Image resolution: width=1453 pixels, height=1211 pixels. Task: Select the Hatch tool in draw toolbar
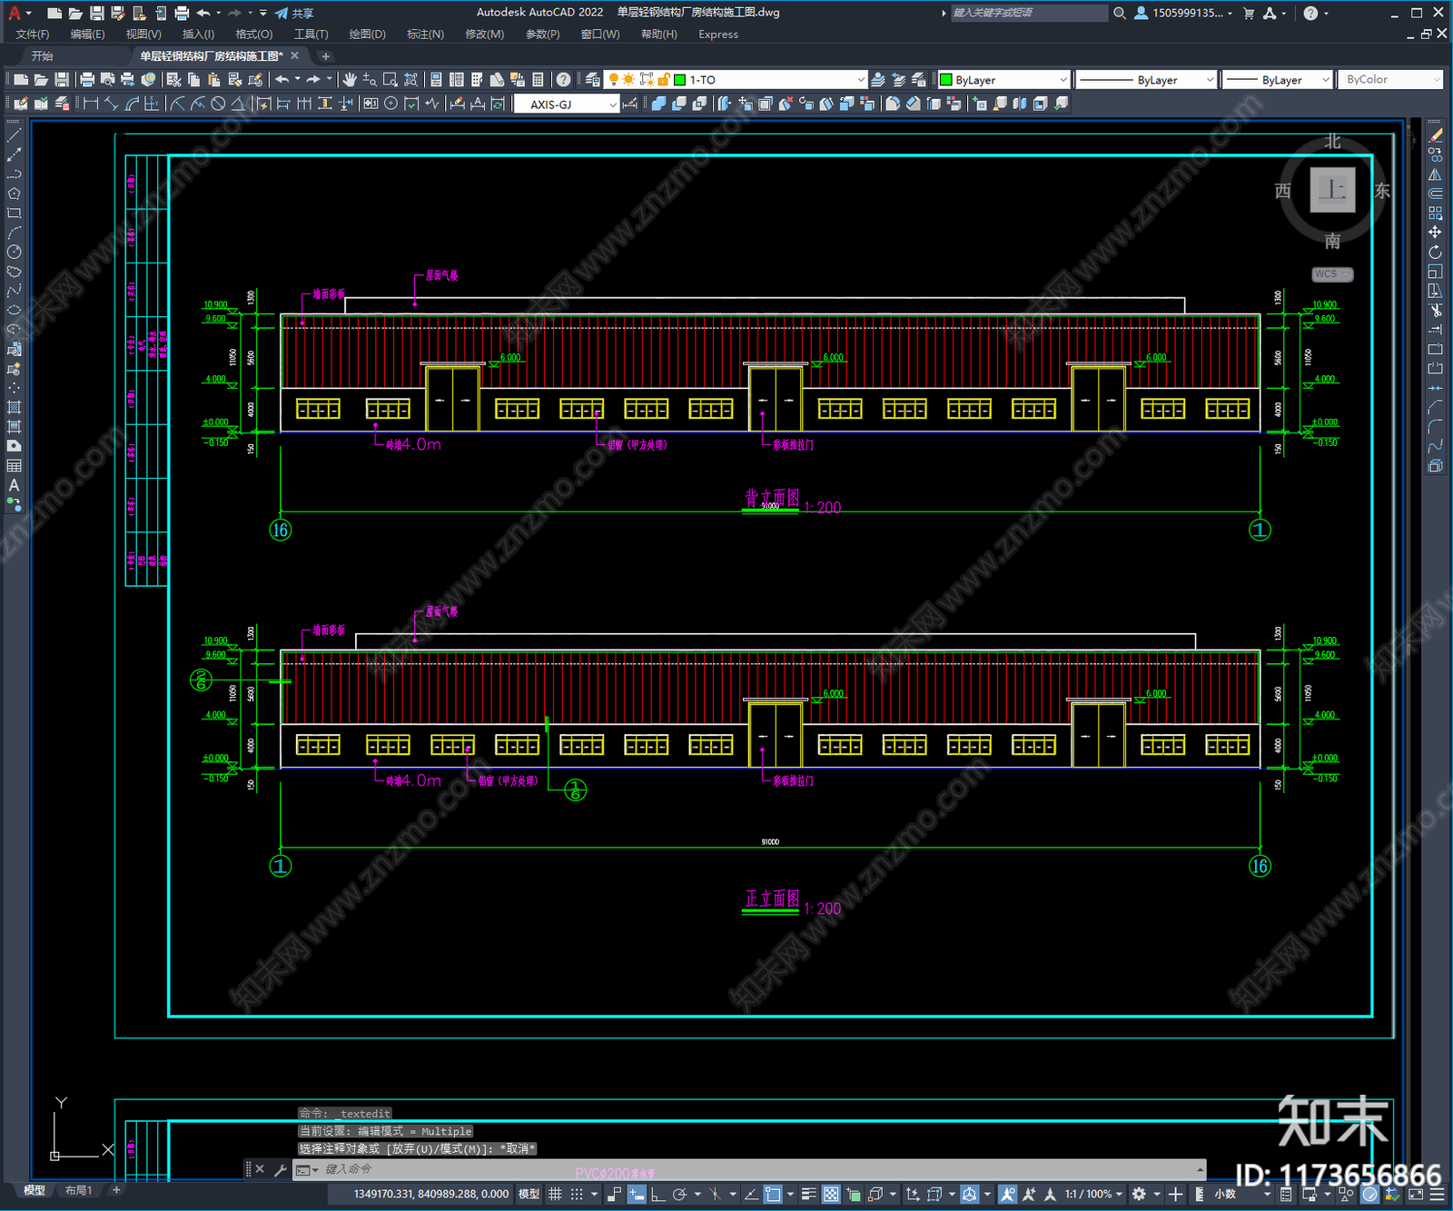pyautogui.click(x=14, y=407)
